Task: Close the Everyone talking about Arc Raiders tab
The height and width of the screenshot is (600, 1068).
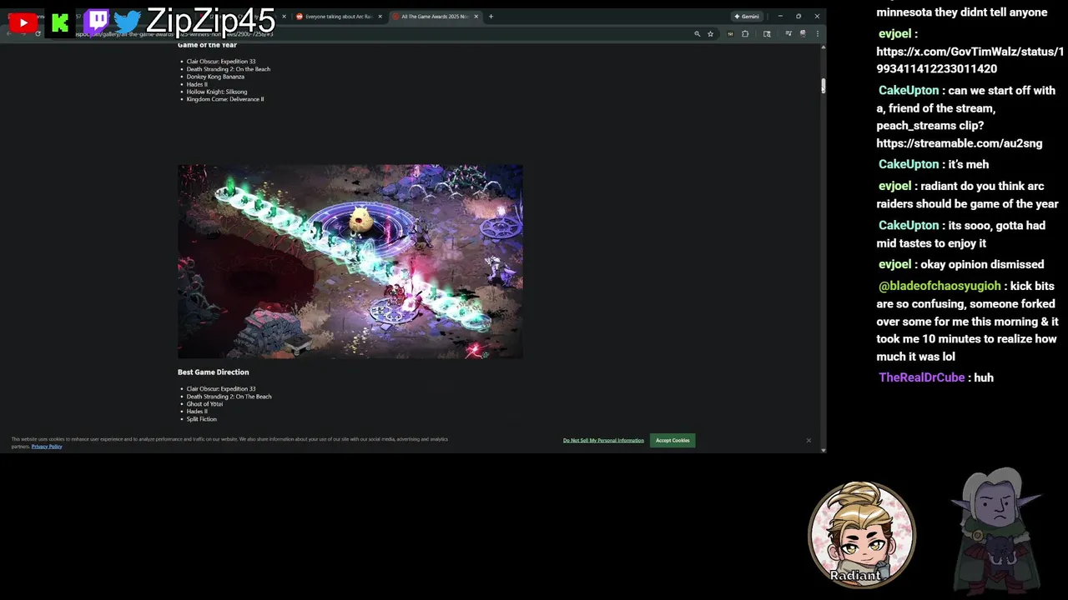Action: coord(380,17)
